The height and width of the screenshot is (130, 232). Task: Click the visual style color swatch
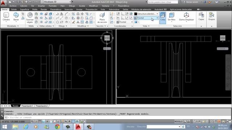point(136,14)
